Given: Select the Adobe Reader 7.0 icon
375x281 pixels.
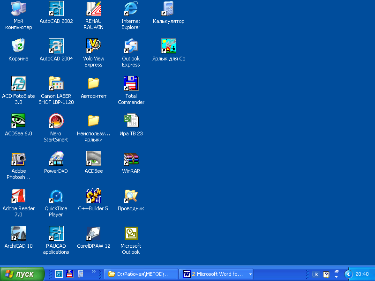Looking at the screenshot, I should click(x=19, y=196).
